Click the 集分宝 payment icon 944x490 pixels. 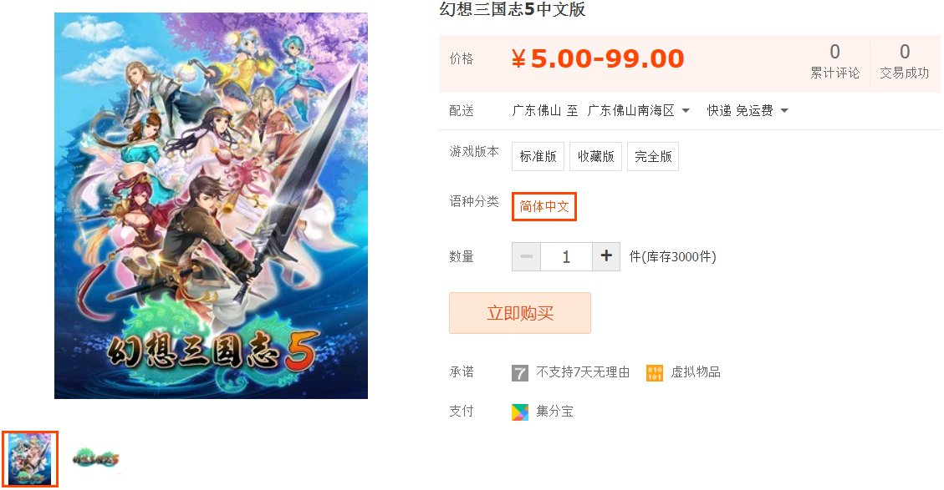point(519,412)
